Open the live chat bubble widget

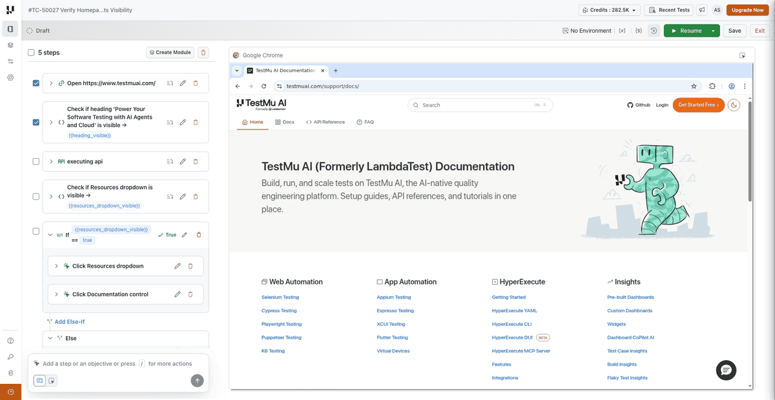click(726, 370)
